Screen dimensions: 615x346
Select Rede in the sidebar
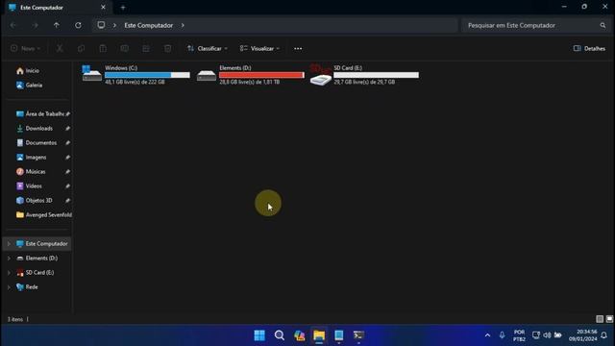[x=27, y=287]
